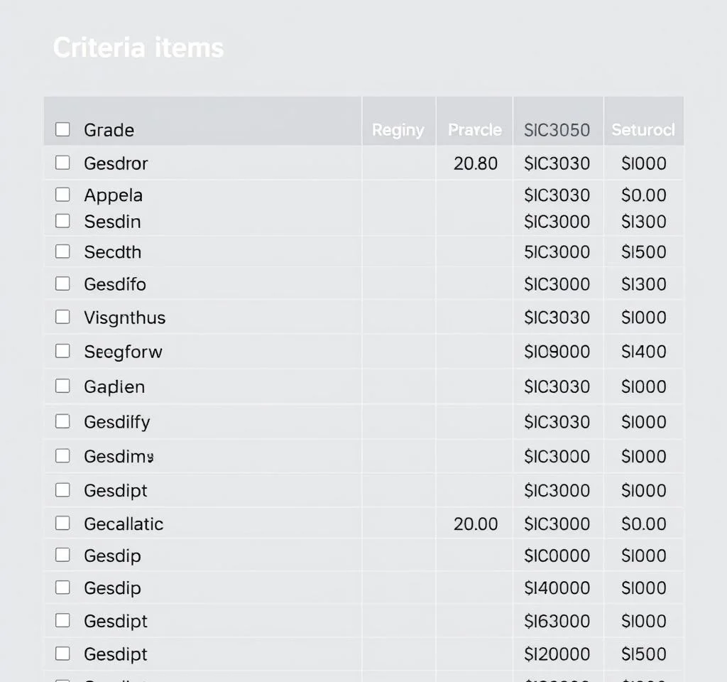Click the $I400 value for Segforw

click(x=643, y=352)
